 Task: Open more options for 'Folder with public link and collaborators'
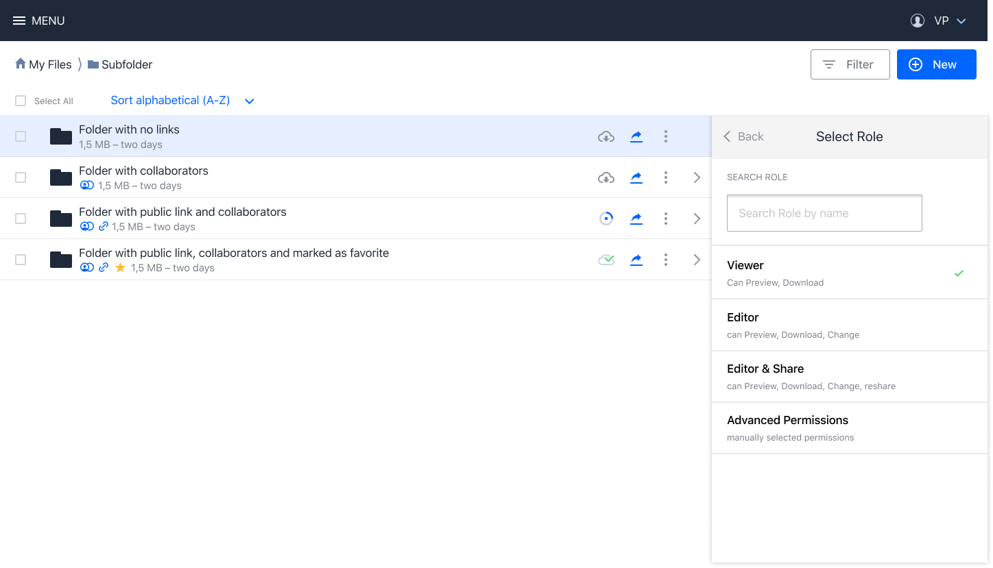(x=665, y=219)
